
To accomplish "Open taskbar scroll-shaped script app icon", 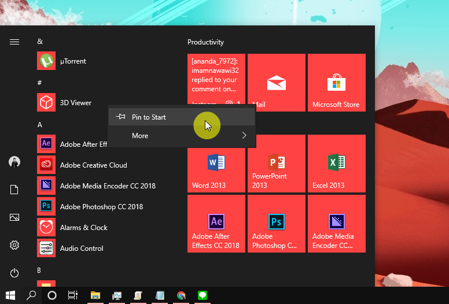I will [x=138, y=295].
